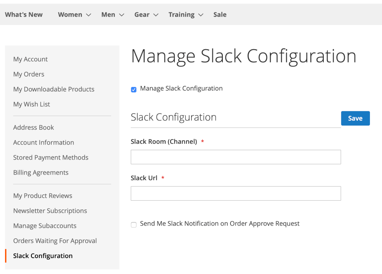Click the Save button
Screen dimensions: 382x274
click(x=355, y=119)
